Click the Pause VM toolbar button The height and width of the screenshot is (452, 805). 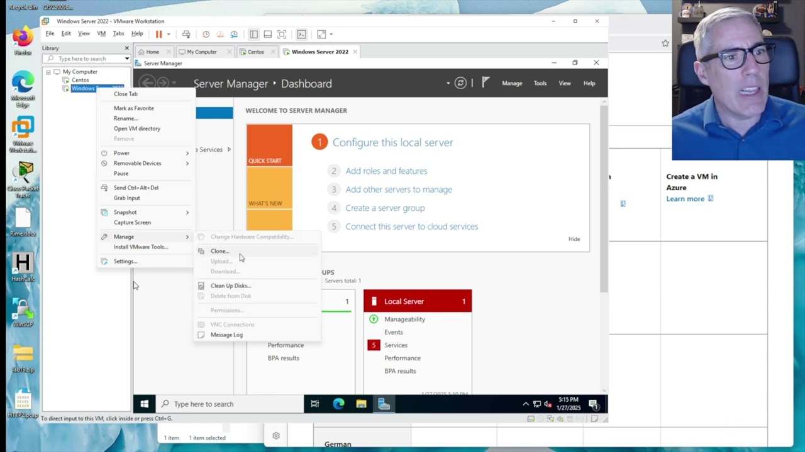pos(158,34)
